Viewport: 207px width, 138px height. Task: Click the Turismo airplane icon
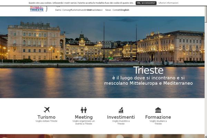click(x=47, y=110)
